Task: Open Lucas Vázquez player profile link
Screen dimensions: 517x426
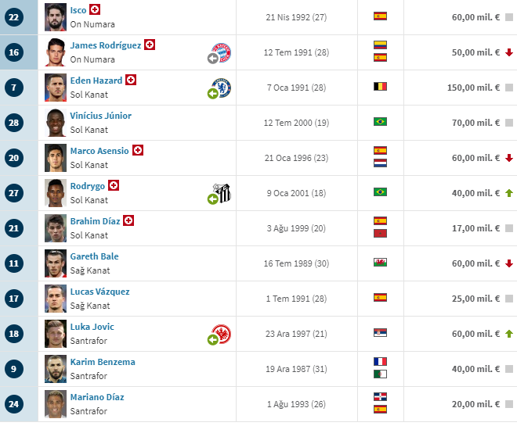Action: tap(100, 292)
